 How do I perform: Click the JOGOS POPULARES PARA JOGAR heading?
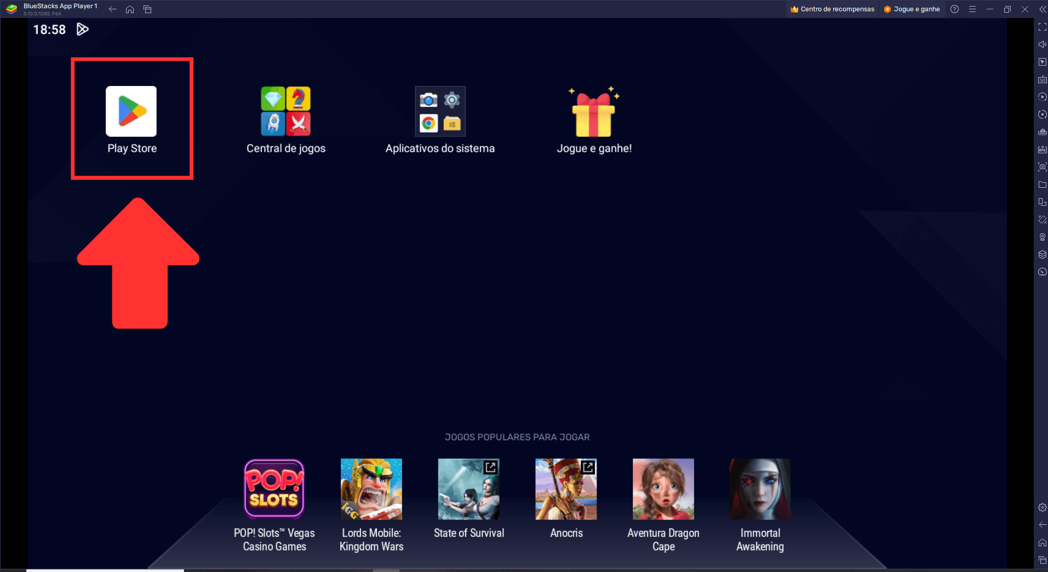[517, 437]
